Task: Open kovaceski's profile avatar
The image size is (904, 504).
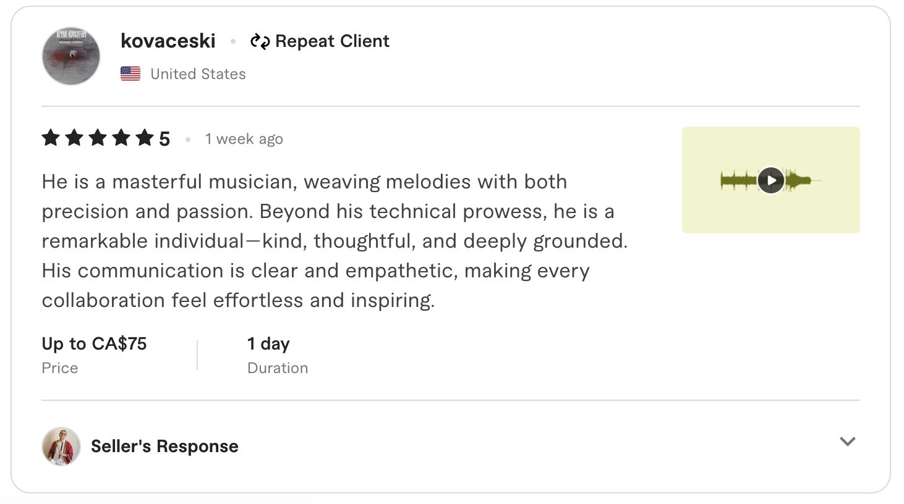Action: [x=70, y=56]
